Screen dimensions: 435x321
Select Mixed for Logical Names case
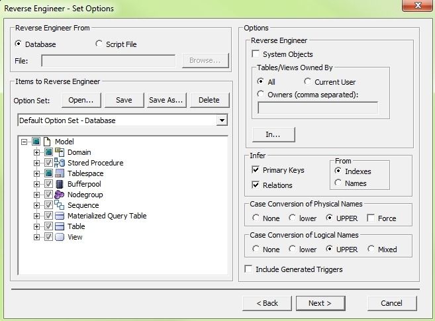pos(371,249)
